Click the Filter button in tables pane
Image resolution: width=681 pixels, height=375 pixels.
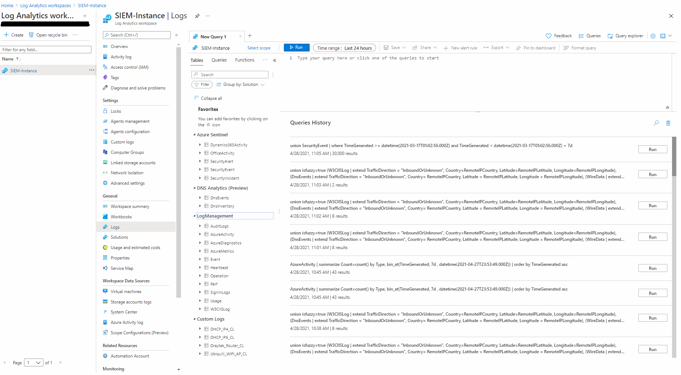click(x=202, y=85)
